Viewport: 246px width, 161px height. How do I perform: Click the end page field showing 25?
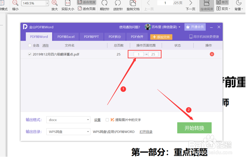click(153, 54)
